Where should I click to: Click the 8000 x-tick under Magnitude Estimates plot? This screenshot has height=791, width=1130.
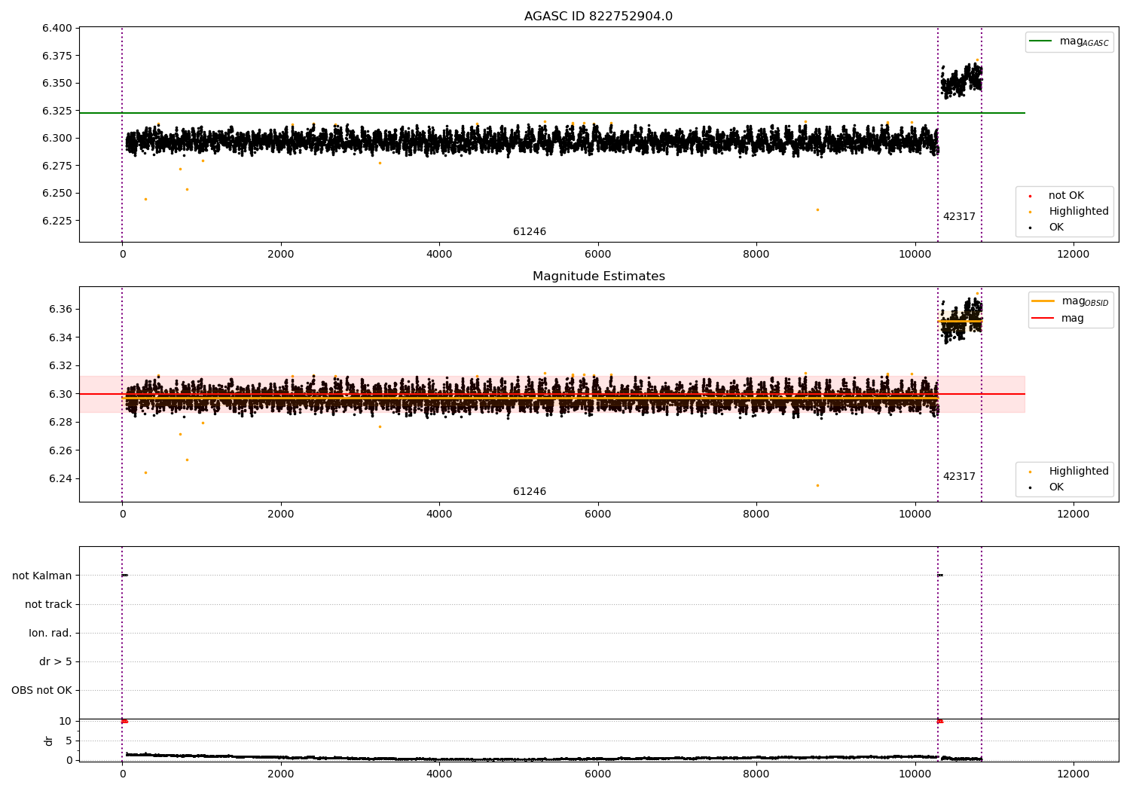click(x=756, y=515)
